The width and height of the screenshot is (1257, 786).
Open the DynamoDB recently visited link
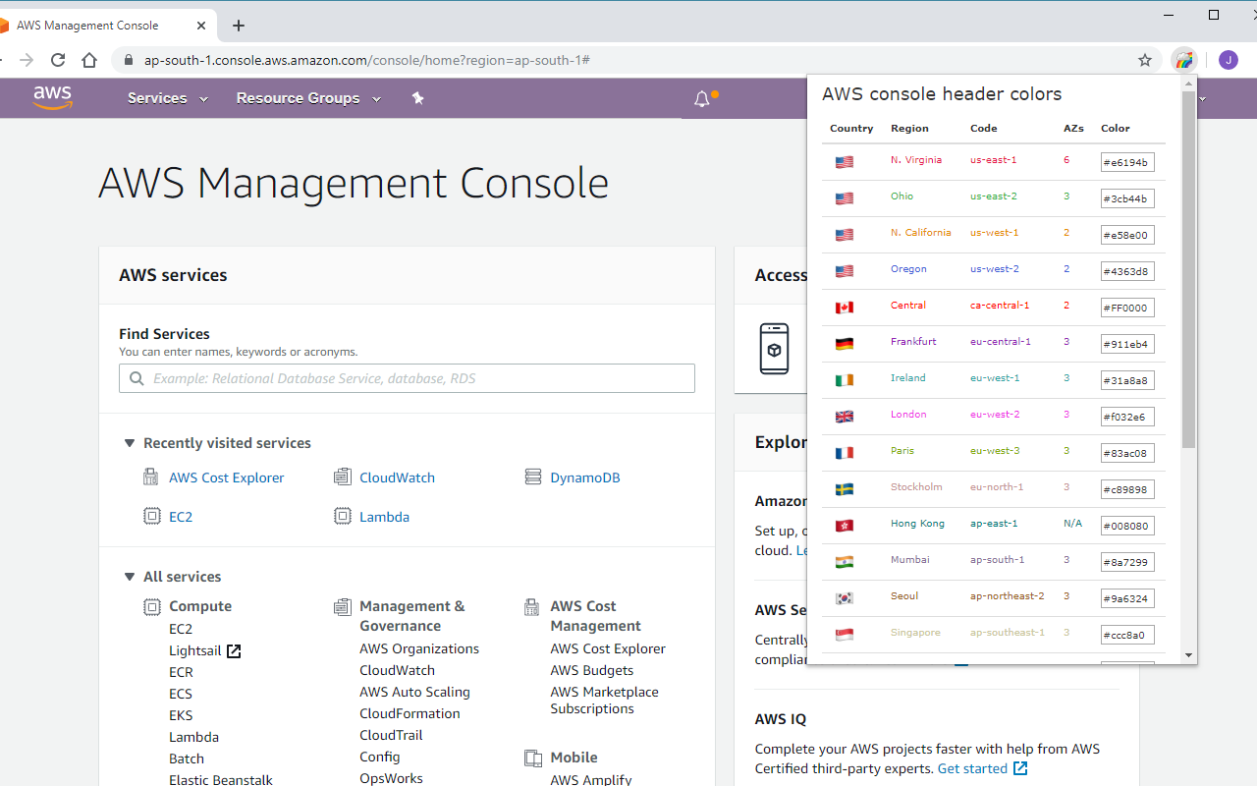584,477
